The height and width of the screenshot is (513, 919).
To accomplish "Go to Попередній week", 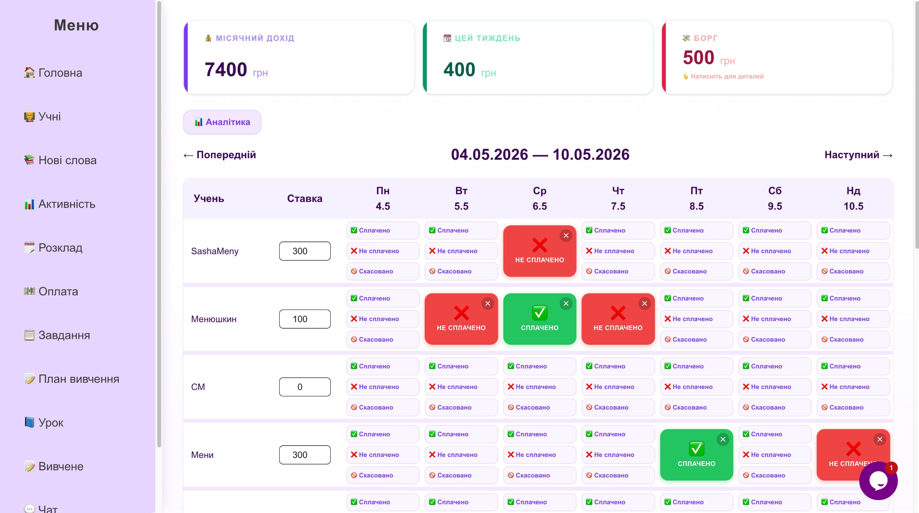I will 220,155.
